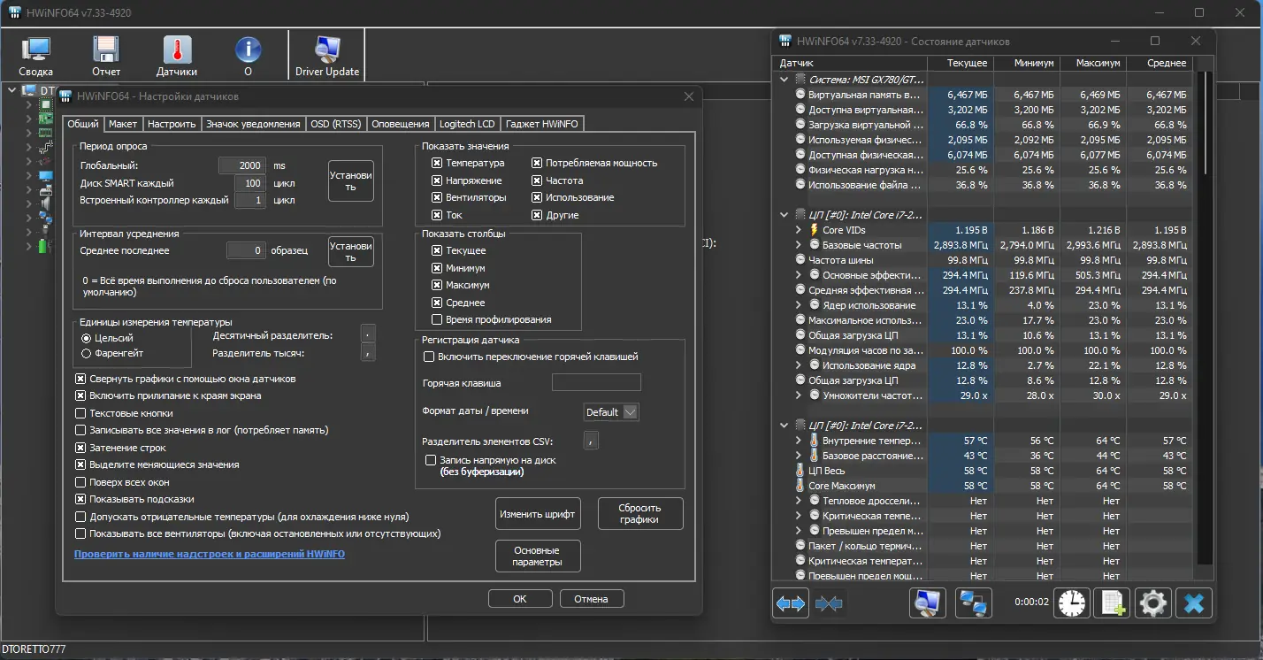Click the Отчет report floppy icon
Screen dimensions: 1263x660
(106, 57)
